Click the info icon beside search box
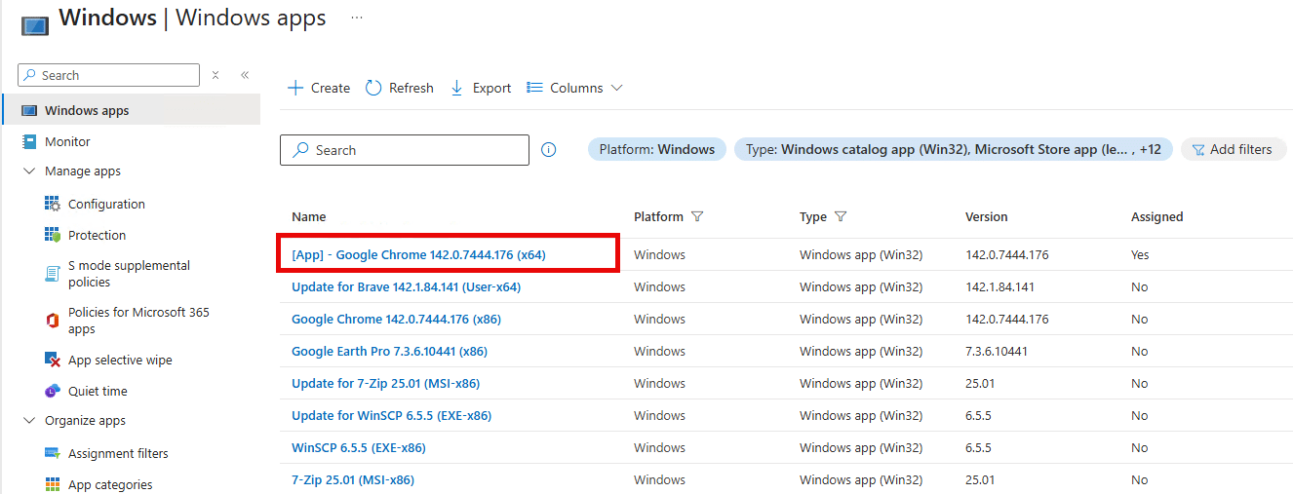The height and width of the screenshot is (494, 1293). click(x=549, y=150)
